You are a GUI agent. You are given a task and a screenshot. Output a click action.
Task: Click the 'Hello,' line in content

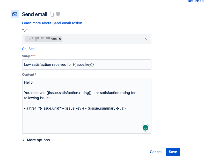click(x=29, y=82)
